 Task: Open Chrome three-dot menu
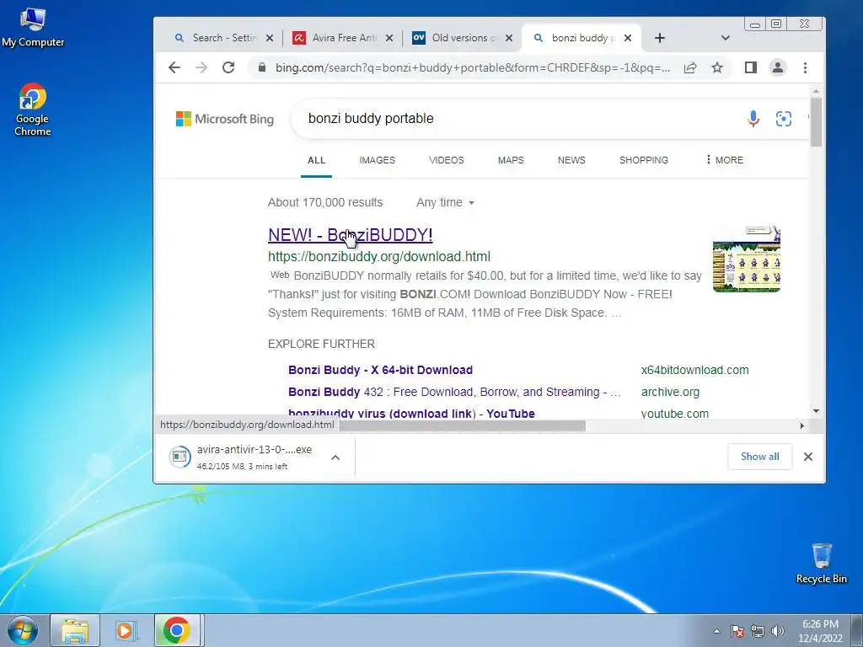[805, 67]
